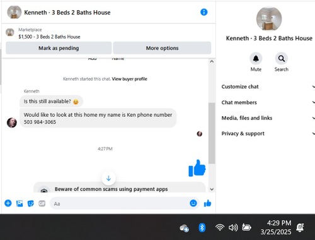Click the chat vertical scrollbar thumb

tap(212, 133)
